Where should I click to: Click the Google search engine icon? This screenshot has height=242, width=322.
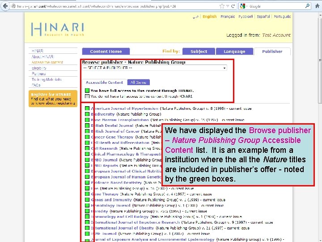click(x=242, y=6)
